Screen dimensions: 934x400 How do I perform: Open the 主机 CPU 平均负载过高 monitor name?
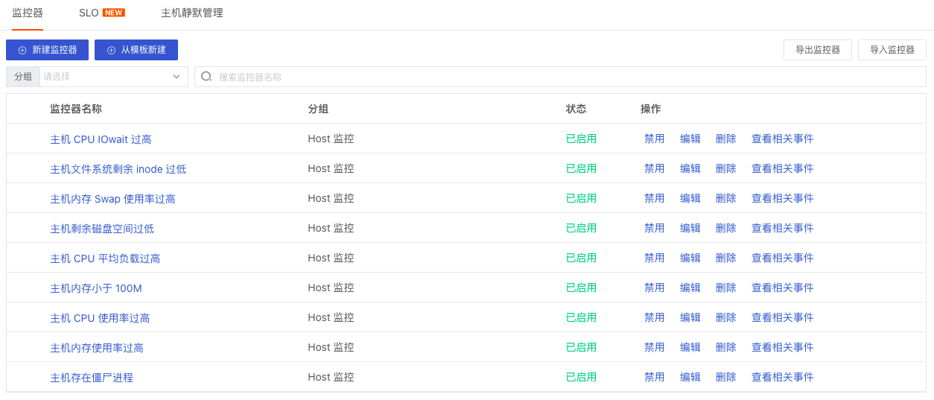point(105,258)
